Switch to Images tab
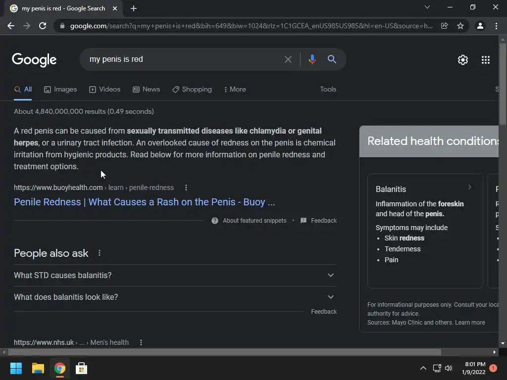The height and width of the screenshot is (380, 507). (x=60, y=90)
